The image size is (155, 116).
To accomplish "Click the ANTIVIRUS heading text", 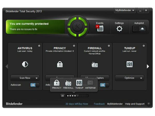I will (25, 48).
